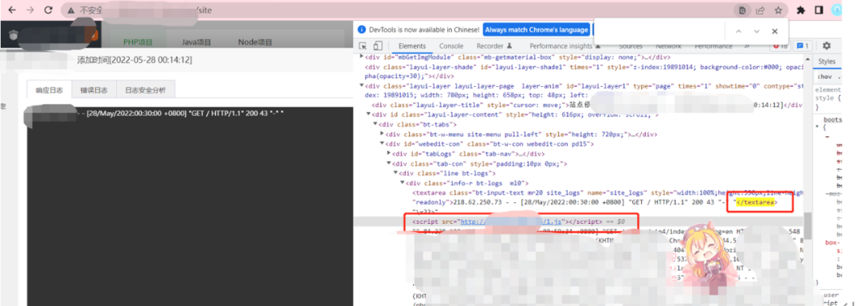Switch to the Console tab
This screenshot has width=861, height=306.
450,46
